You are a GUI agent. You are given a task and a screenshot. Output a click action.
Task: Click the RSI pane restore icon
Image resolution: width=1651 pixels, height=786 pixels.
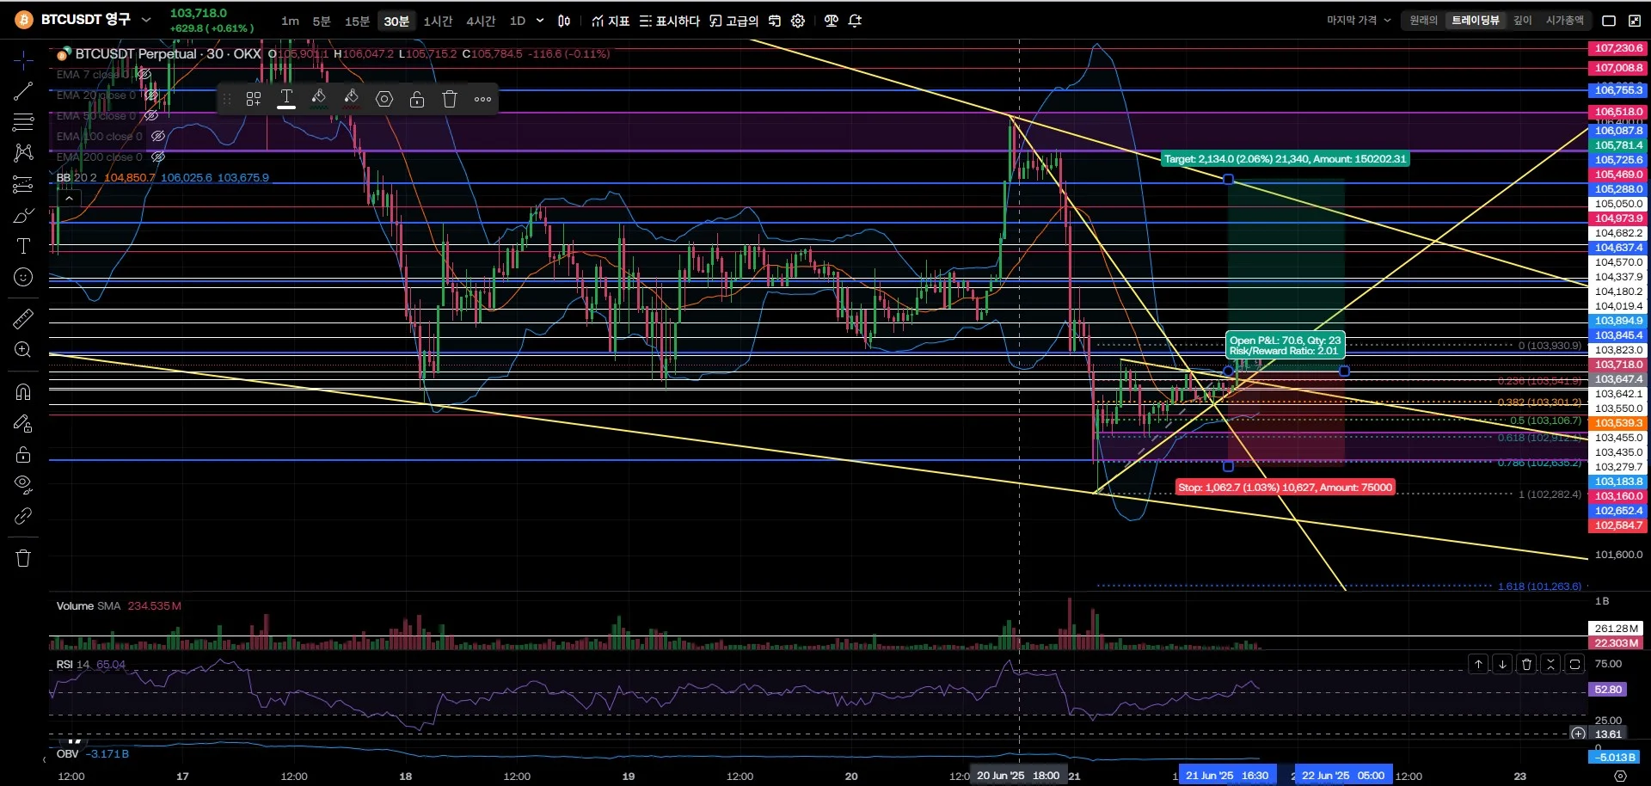point(1574,664)
